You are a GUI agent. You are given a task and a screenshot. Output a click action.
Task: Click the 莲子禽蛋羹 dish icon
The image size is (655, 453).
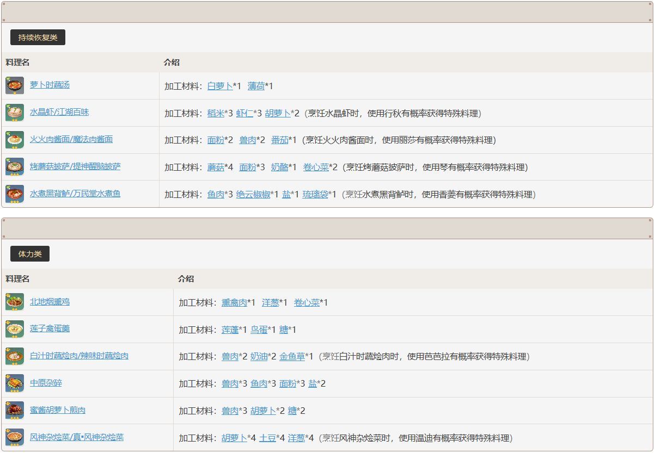point(15,329)
